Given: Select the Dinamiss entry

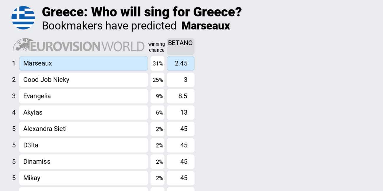Looking at the screenshot, I should click(83, 162).
